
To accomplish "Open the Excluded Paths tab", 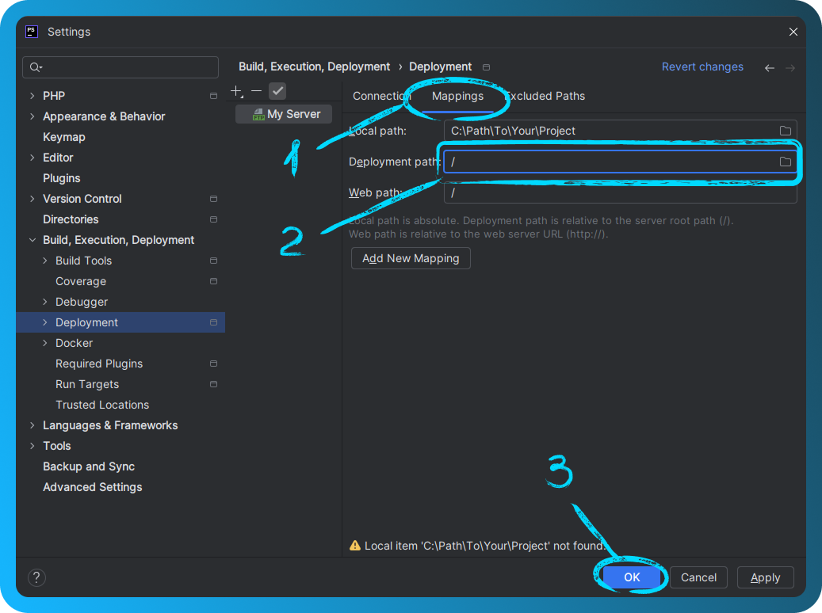I will coord(545,95).
